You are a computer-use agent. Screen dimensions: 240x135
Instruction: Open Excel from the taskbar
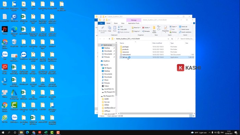click(x=46, y=132)
